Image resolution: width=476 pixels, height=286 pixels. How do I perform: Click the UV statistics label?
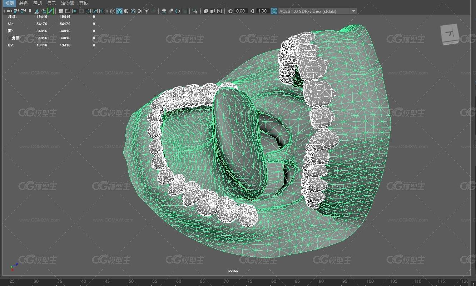click(x=11, y=45)
